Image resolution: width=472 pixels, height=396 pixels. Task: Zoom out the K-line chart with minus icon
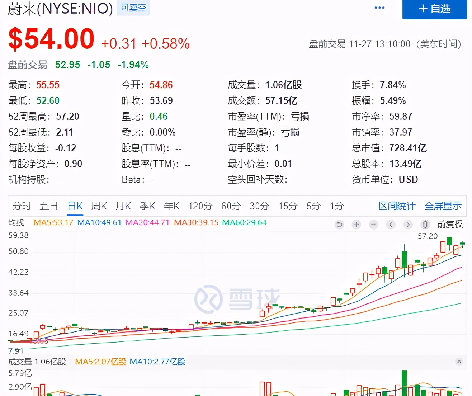374,225
